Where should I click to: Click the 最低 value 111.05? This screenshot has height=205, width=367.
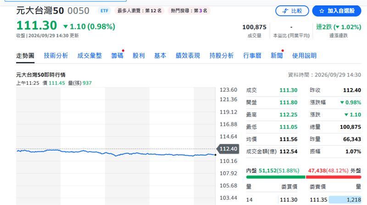[289, 127]
